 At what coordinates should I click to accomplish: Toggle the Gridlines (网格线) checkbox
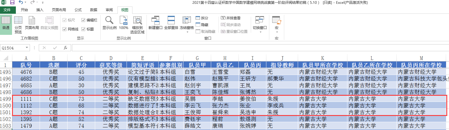coord(65,29)
